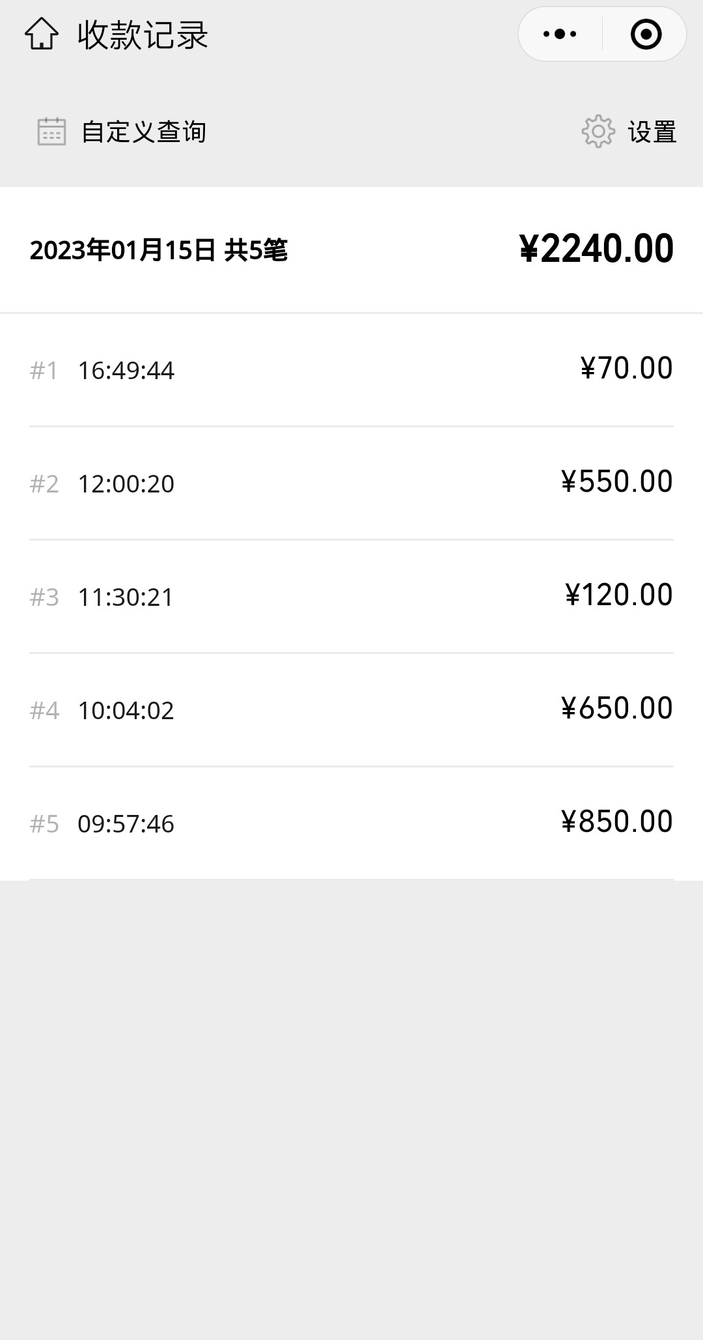Tap the ¥120.00 payment amount
This screenshot has height=1340, width=703.
pyautogui.click(x=618, y=595)
